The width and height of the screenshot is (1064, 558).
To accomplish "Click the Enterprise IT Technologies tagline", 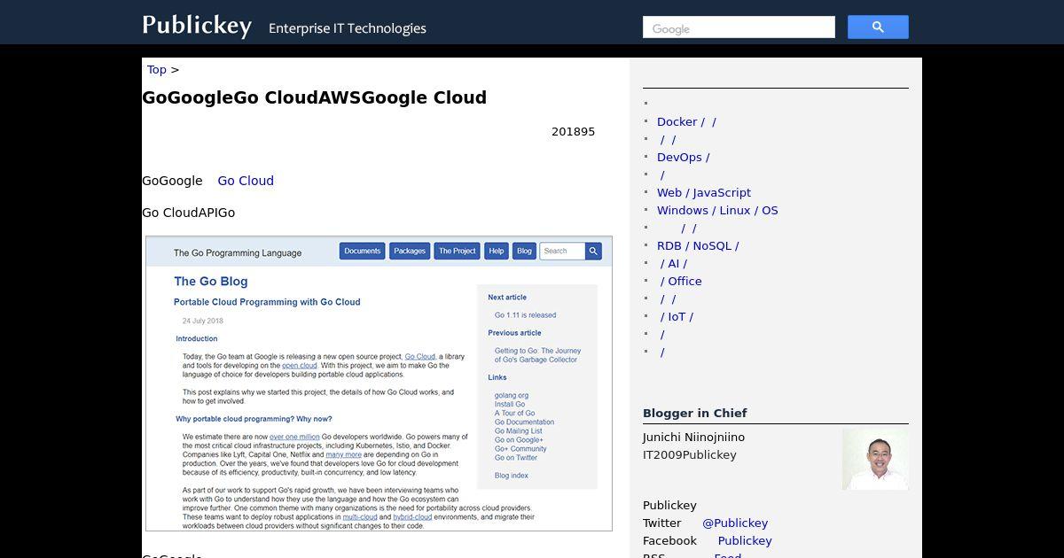I will [x=348, y=28].
